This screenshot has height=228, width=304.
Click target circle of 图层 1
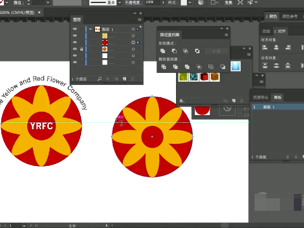[x=133, y=29]
